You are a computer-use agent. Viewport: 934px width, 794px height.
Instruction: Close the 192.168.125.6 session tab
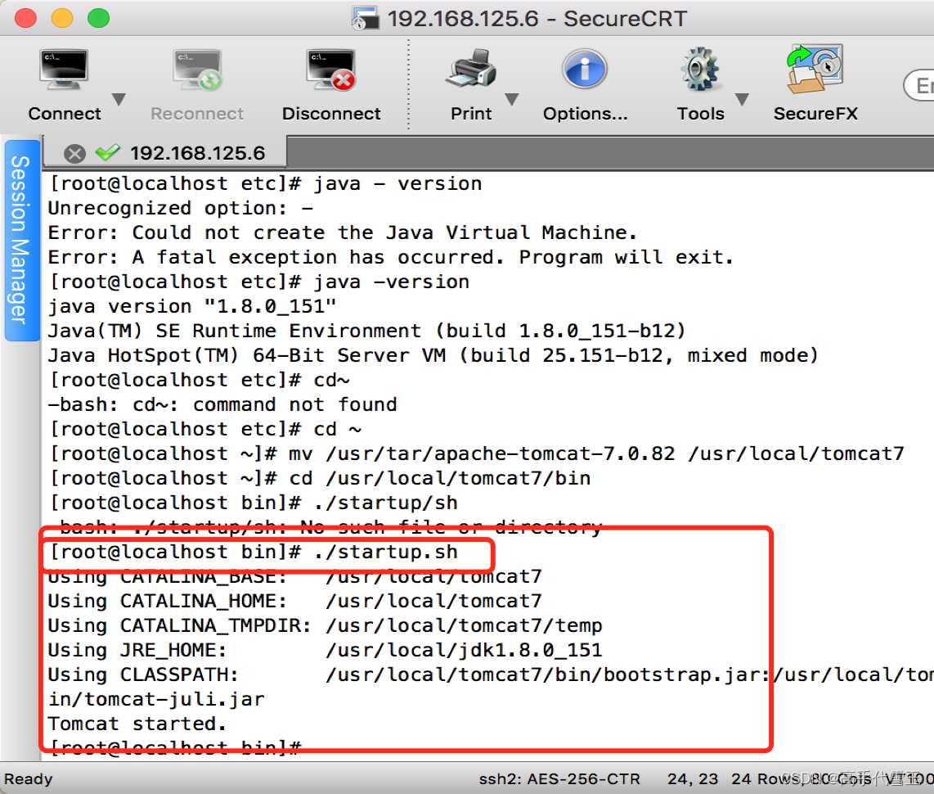click(74, 152)
